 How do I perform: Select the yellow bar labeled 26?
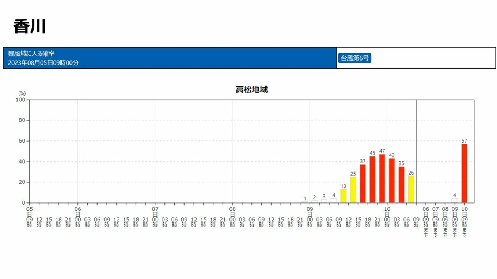pyautogui.click(x=411, y=189)
